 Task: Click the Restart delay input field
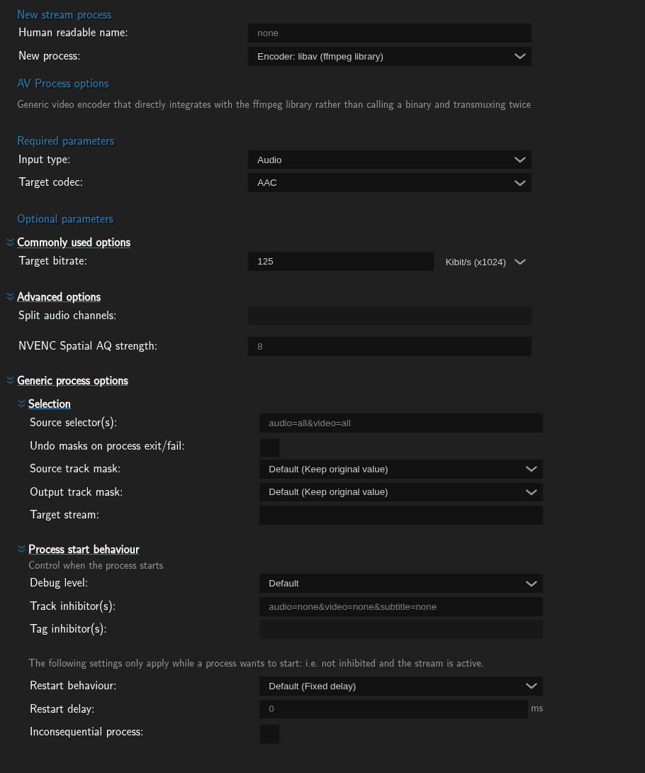[x=393, y=709]
